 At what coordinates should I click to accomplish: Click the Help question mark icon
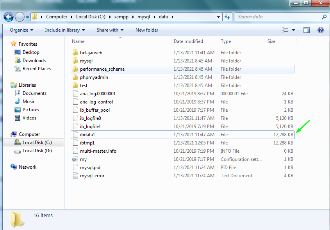pos(321,30)
